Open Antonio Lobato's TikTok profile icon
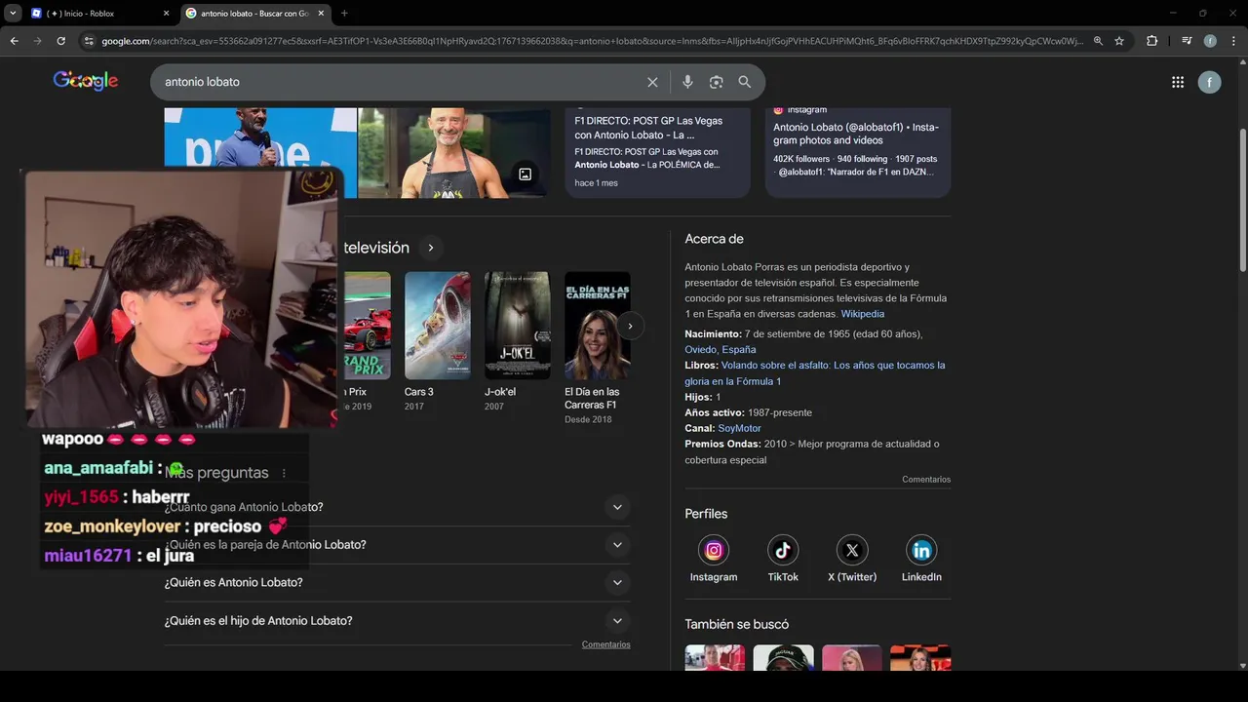Screen dimensions: 1248x702 point(783,550)
